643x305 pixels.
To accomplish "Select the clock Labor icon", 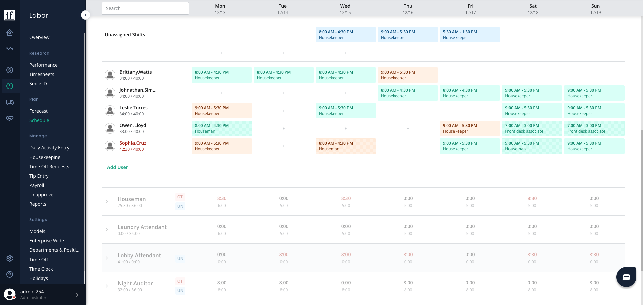I will click(10, 86).
